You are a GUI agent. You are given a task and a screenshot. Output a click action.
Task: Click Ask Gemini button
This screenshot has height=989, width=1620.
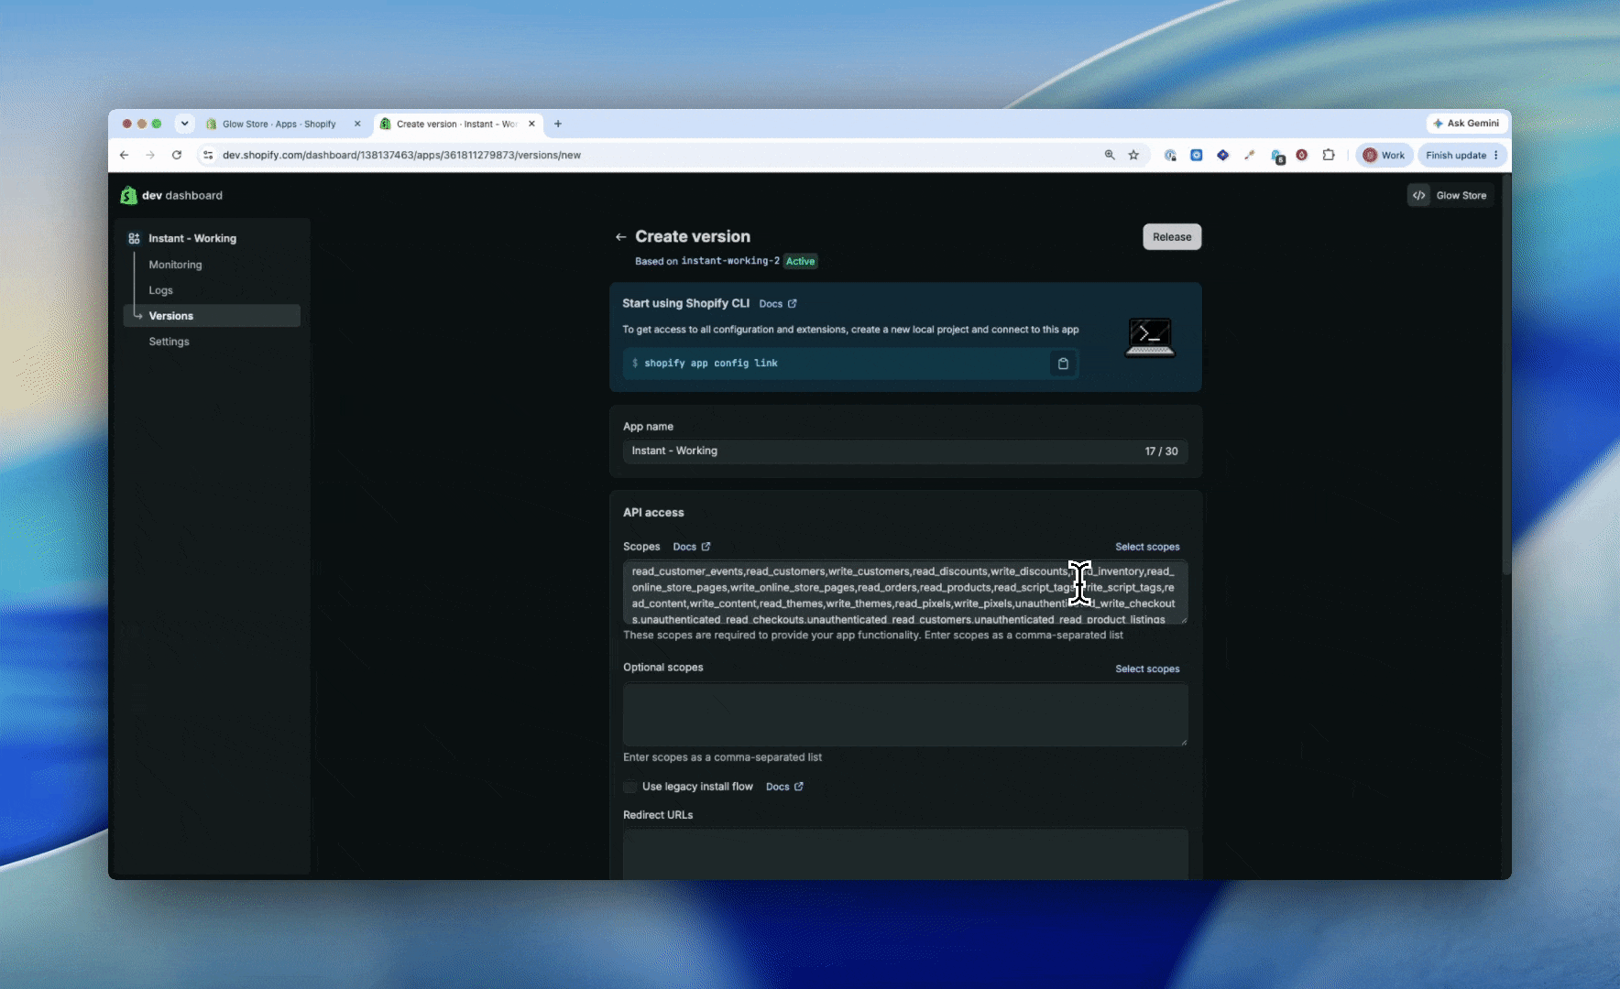pos(1467,124)
